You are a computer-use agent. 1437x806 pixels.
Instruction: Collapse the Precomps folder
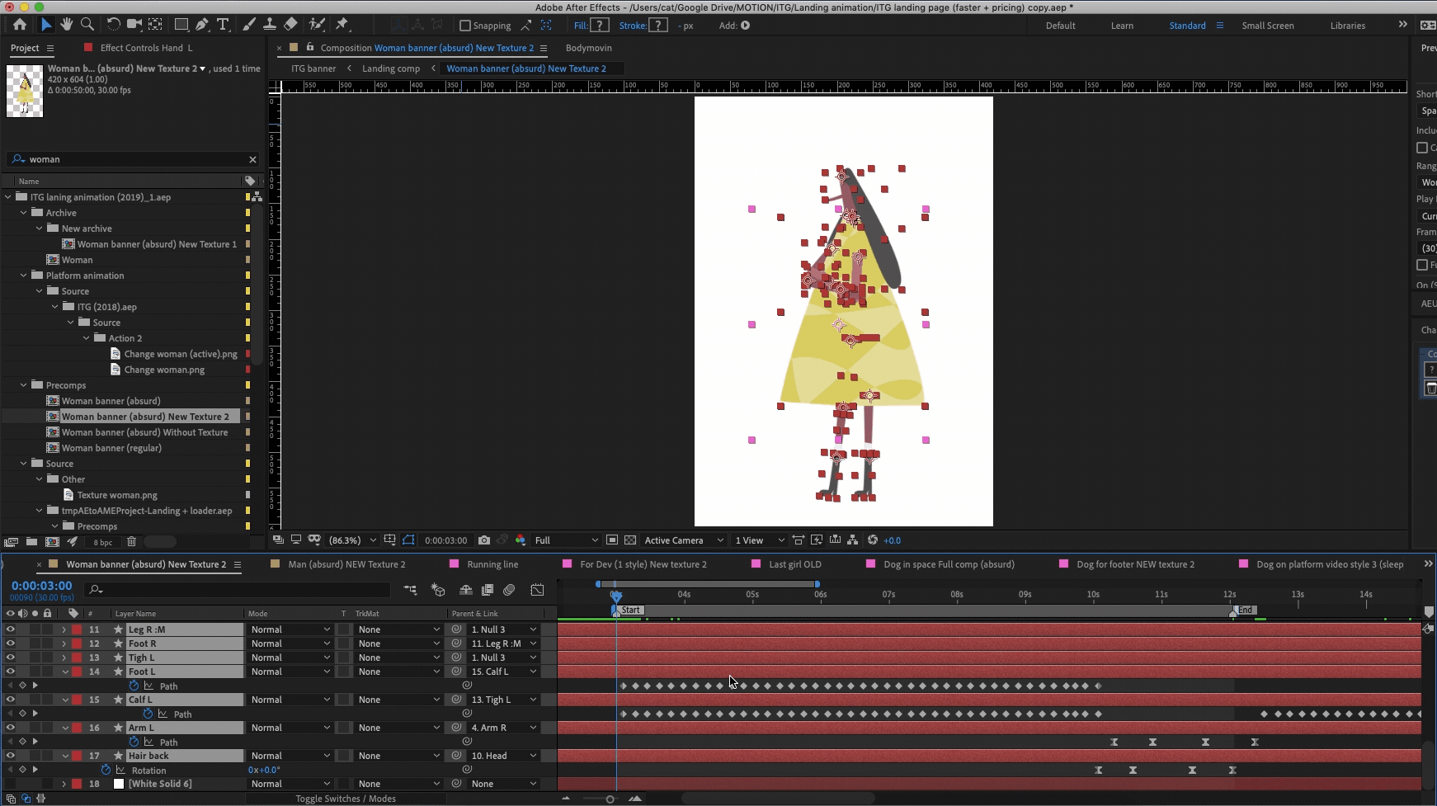[23, 385]
